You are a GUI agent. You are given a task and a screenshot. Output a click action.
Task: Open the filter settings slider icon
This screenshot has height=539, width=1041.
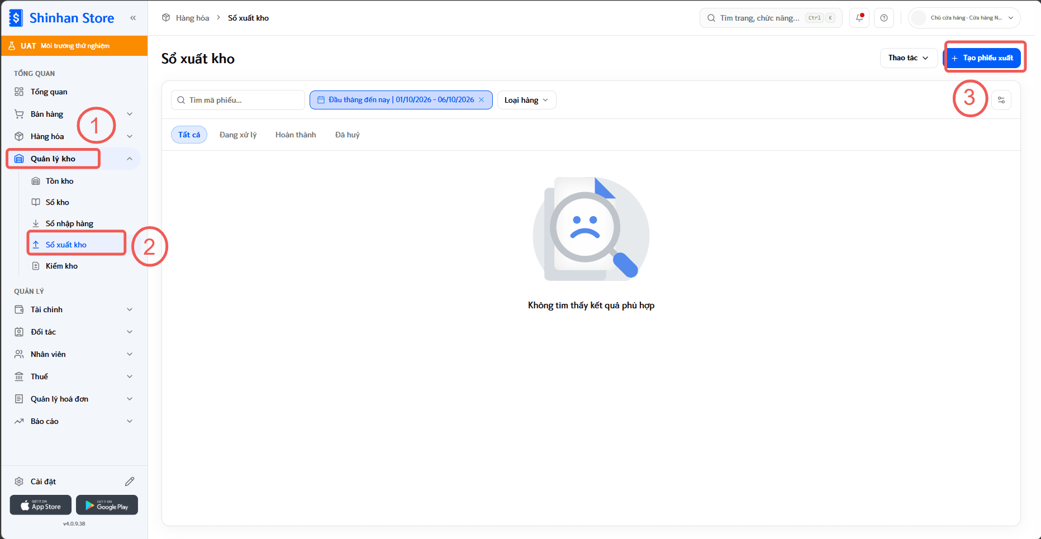click(x=1001, y=100)
